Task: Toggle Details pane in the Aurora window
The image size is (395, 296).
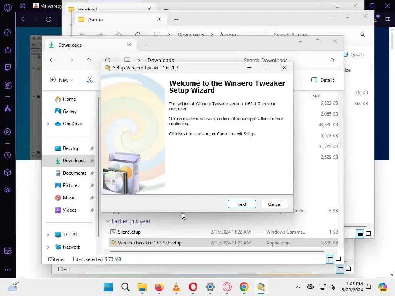Action: click(x=354, y=55)
